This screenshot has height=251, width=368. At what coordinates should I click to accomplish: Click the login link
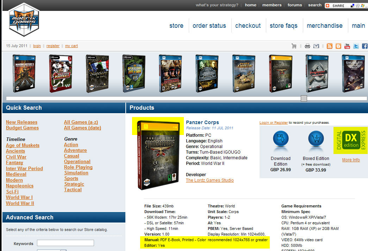[x=37, y=46]
